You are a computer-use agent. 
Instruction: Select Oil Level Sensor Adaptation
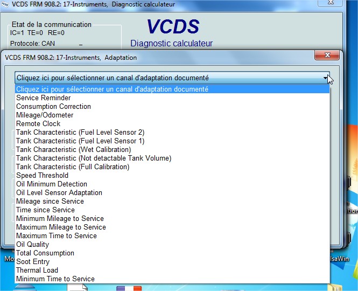(59, 193)
